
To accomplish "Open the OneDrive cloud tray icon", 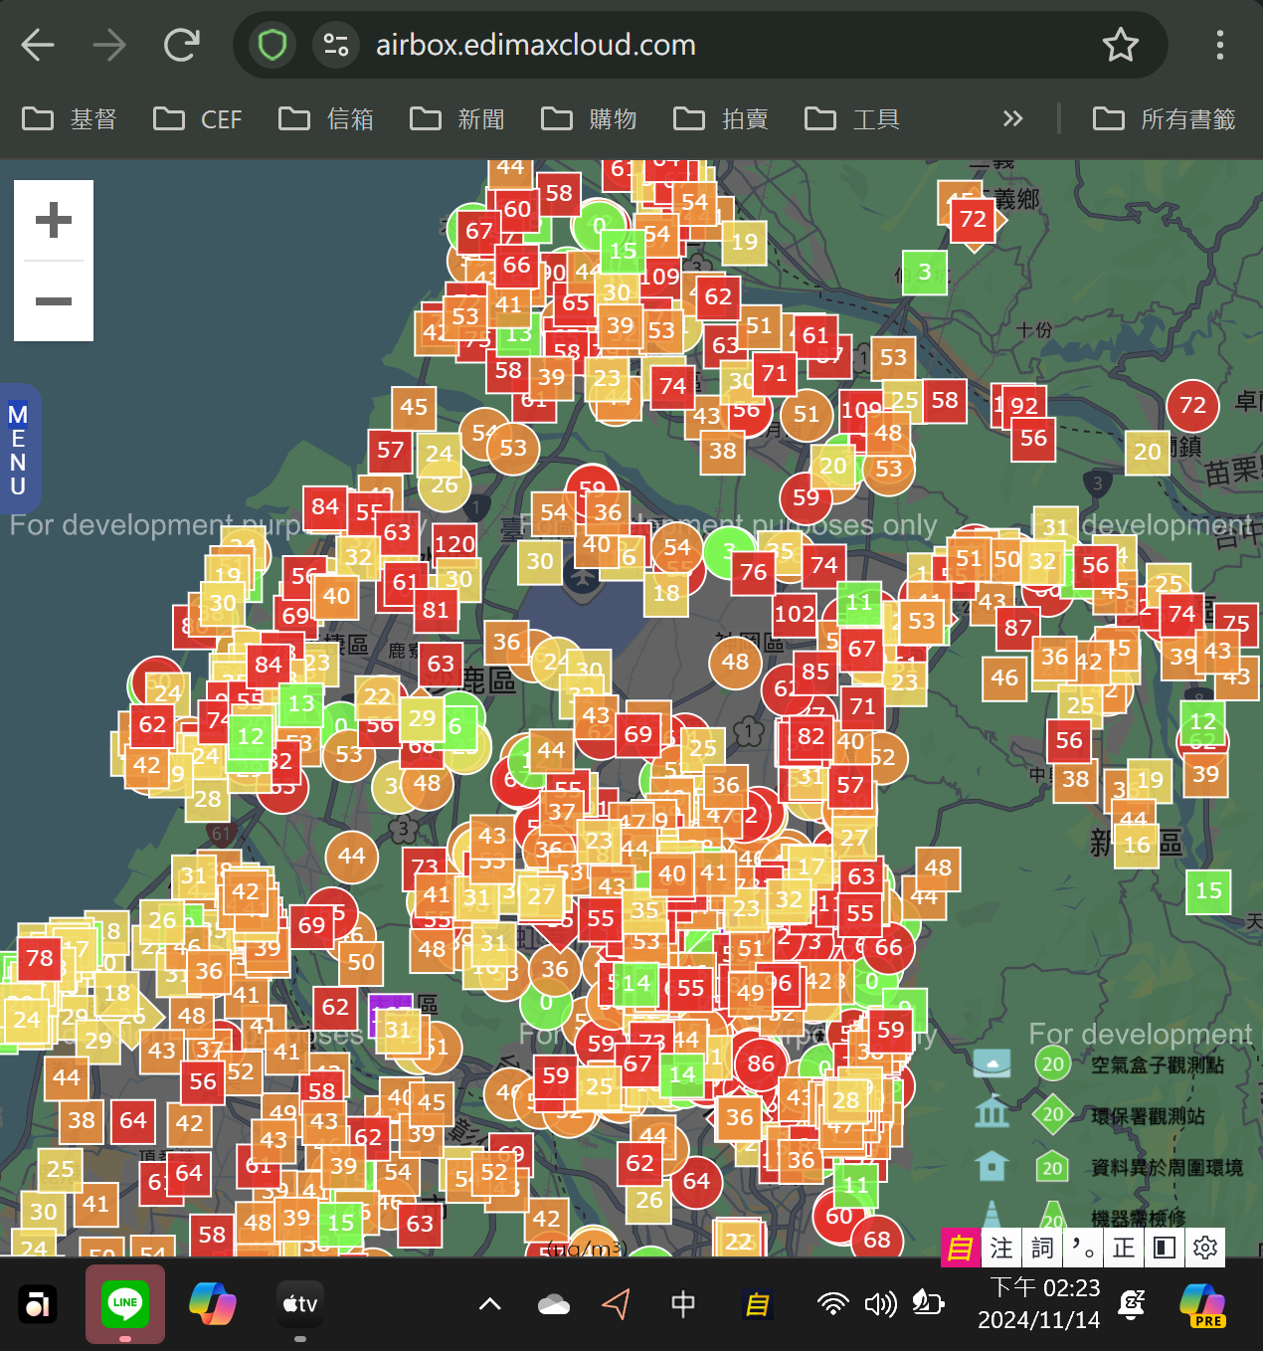I will [x=554, y=1304].
